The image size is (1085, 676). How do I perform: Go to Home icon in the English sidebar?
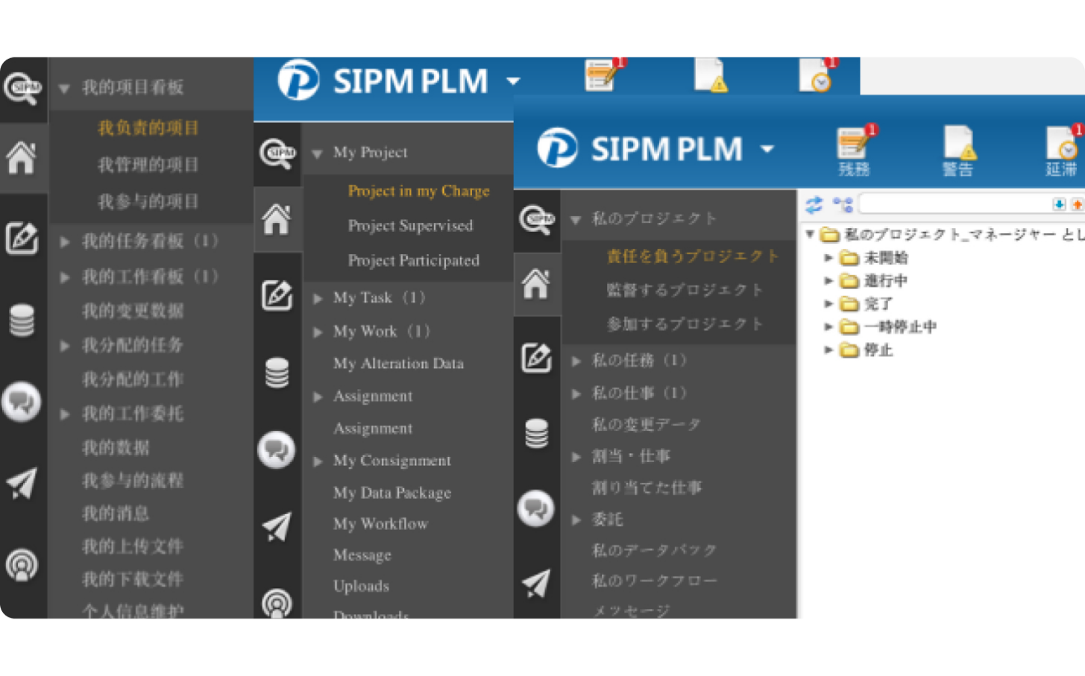click(x=277, y=219)
